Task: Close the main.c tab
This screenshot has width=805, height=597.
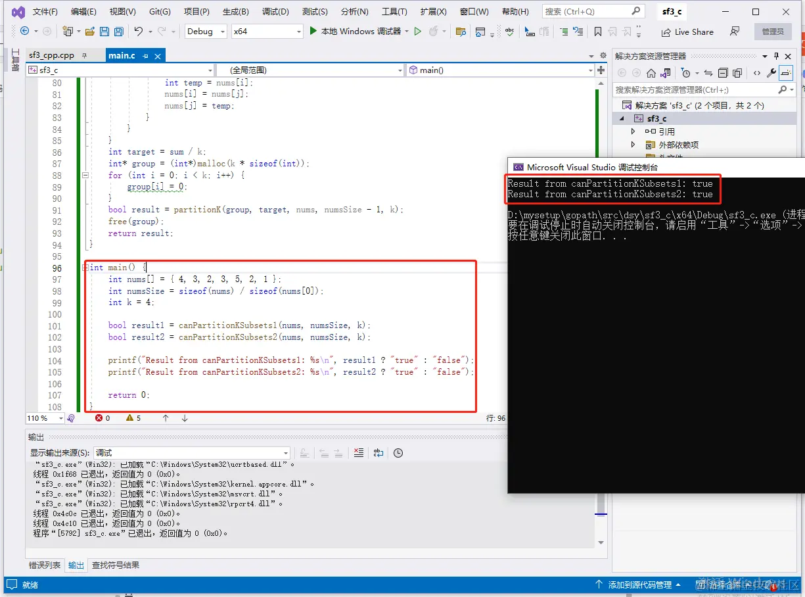Action: (157, 56)
